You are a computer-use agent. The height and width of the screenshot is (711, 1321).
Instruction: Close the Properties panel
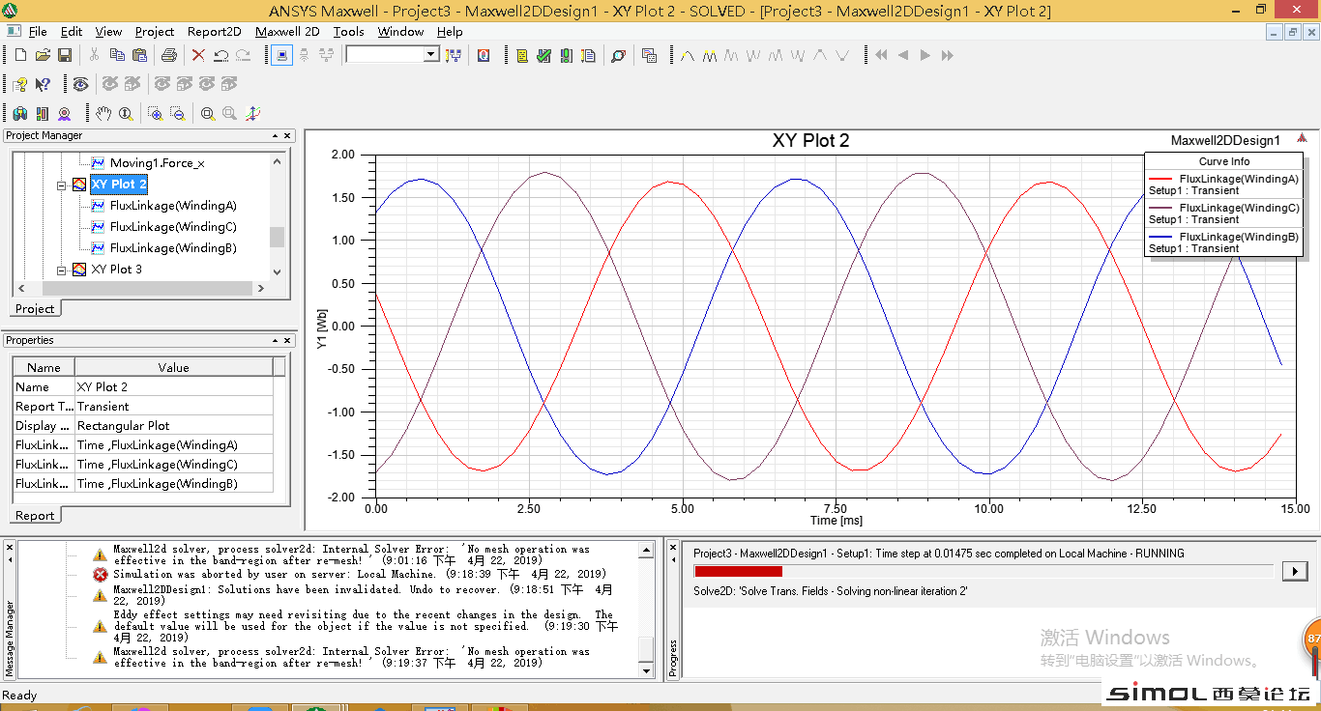[287, 341]
